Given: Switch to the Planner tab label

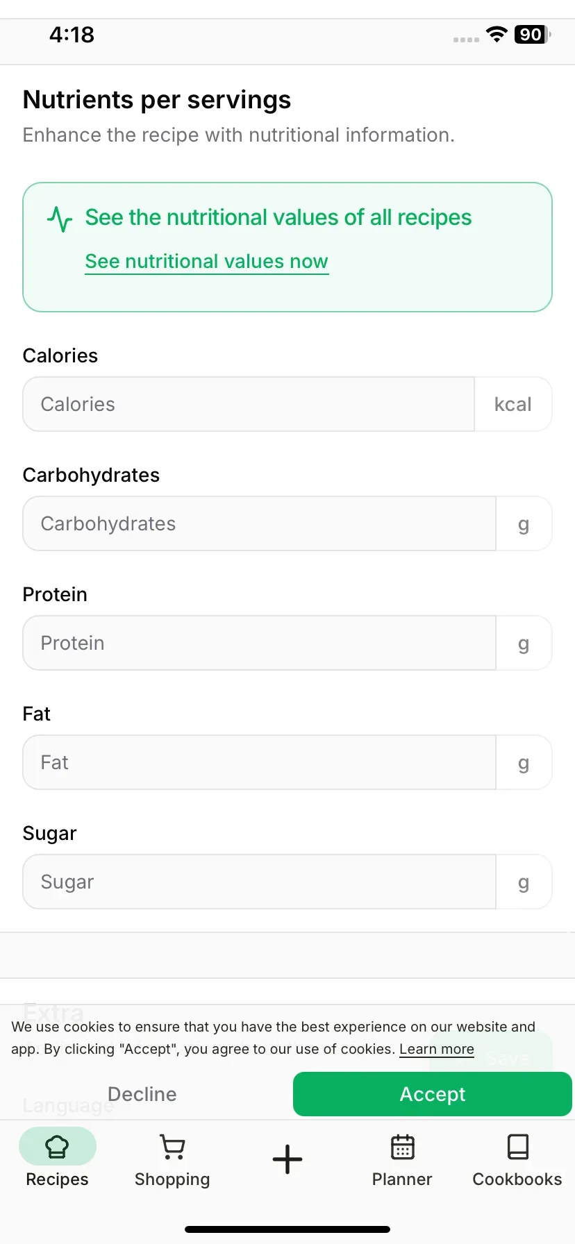Looking at the screenshot, I should [x=402, y=1179].
